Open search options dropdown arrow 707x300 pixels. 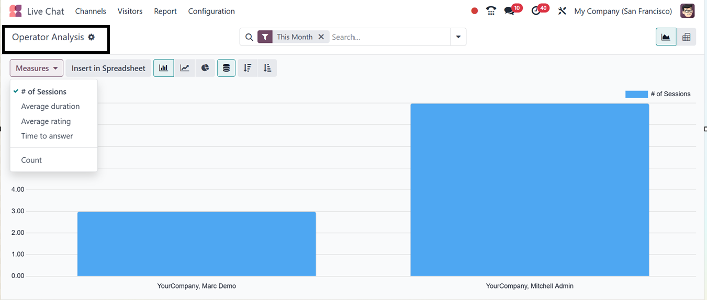pos(458,37)
